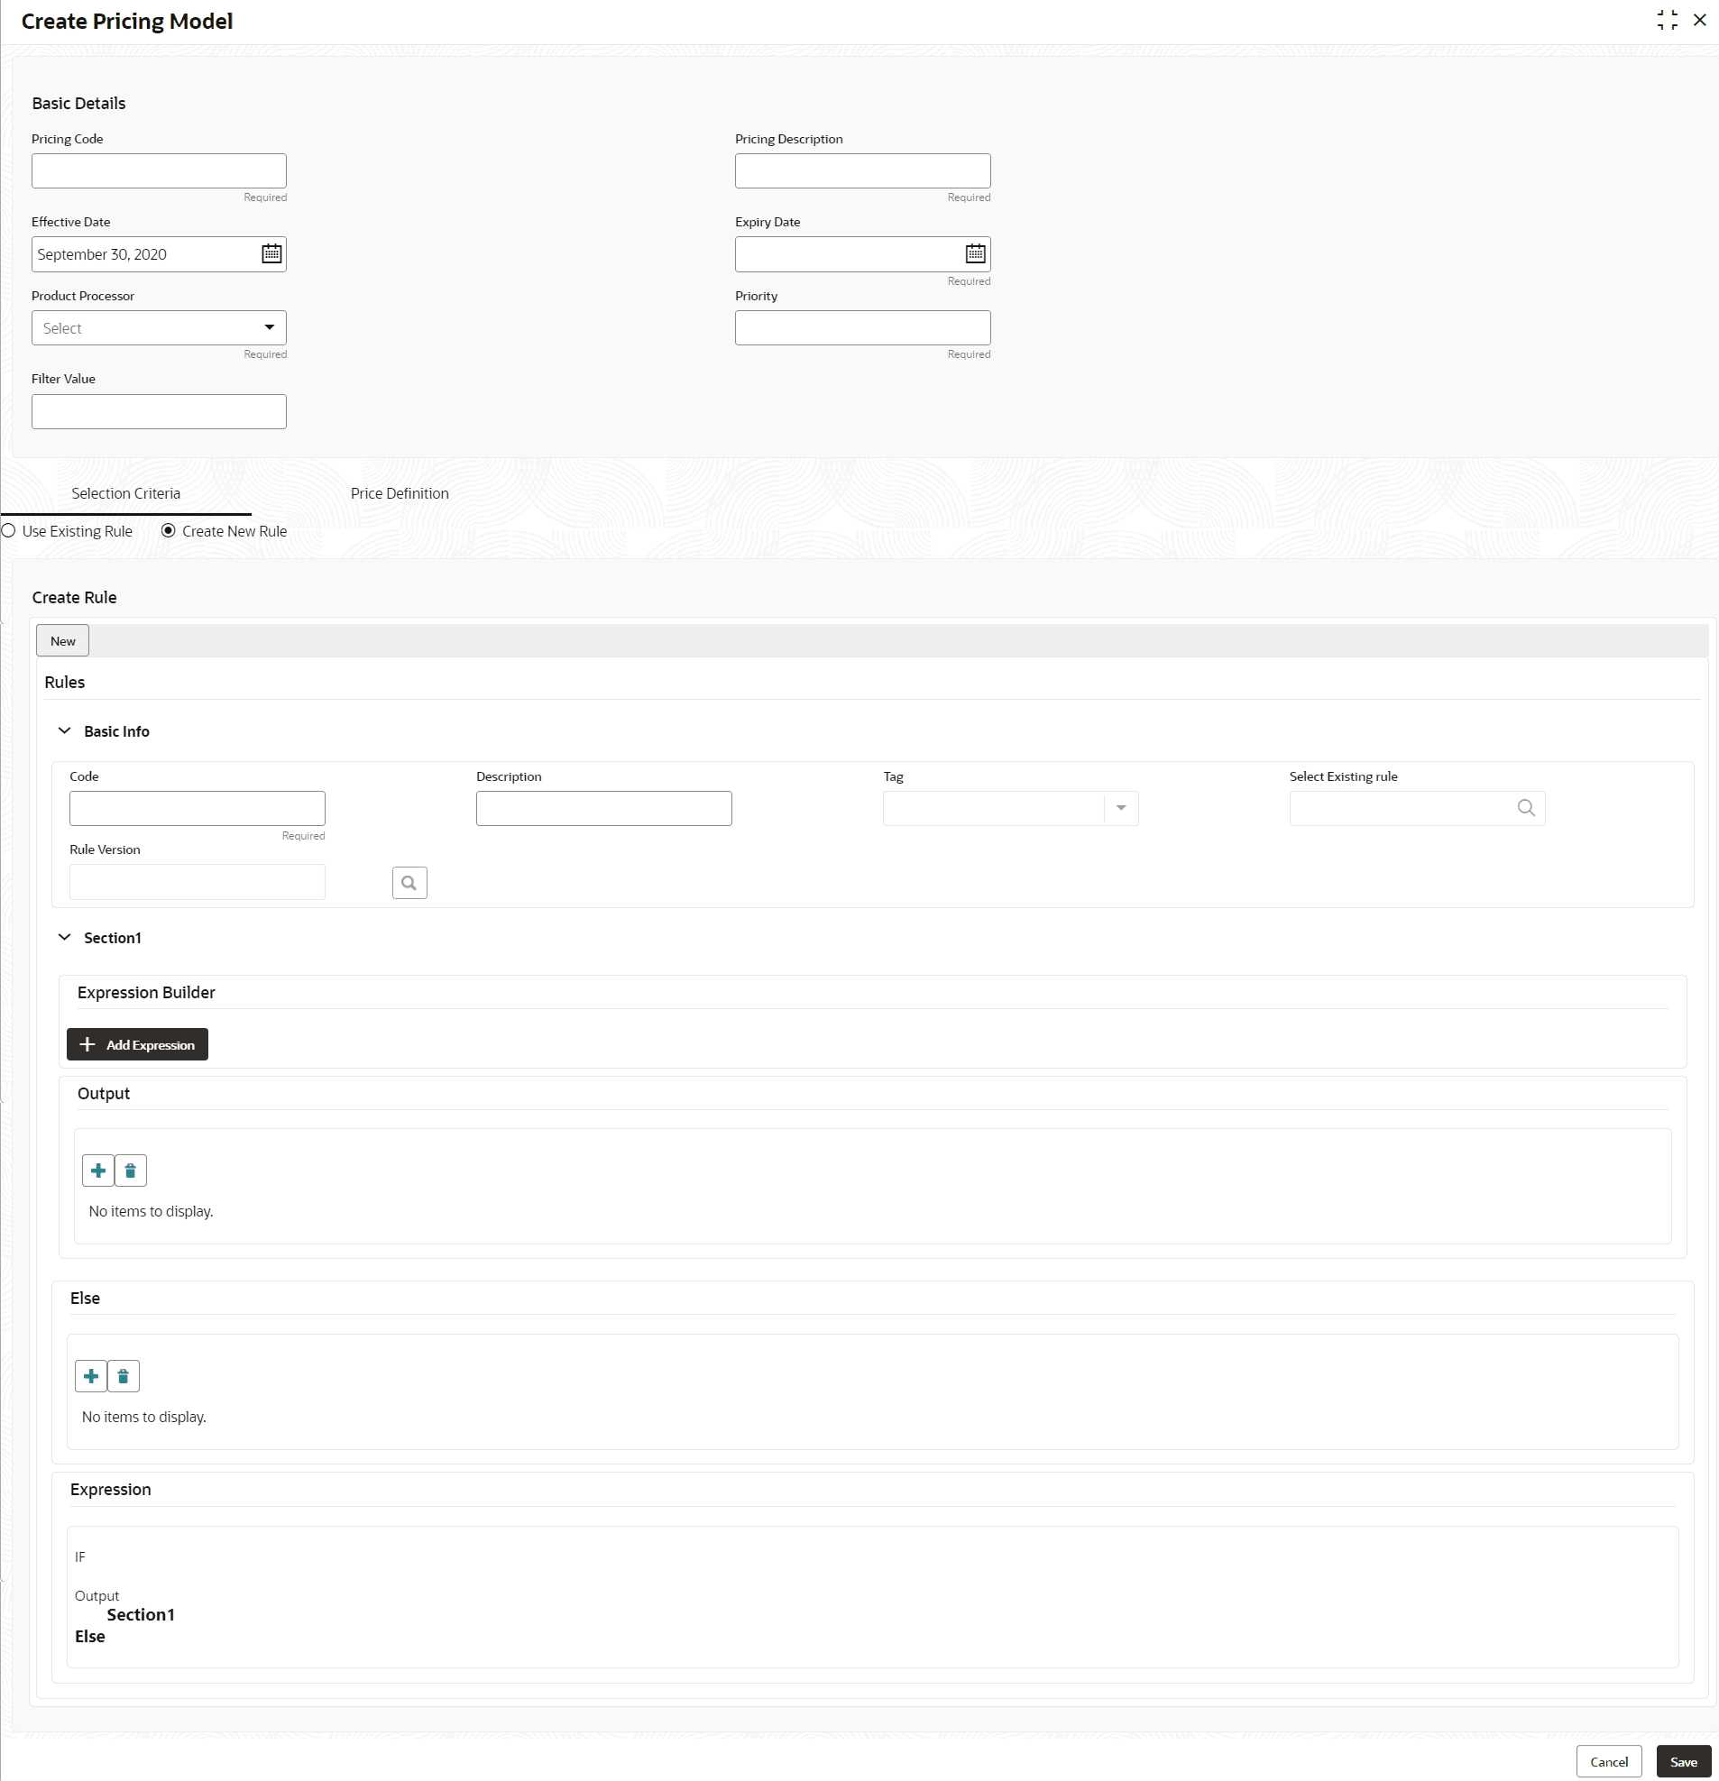
Task: Open the Effective Date calendar picker
Action: click(271, 253)
